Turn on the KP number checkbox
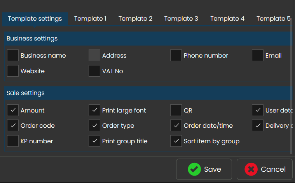This screenshot has width=295, height=183. pos(13,141)
